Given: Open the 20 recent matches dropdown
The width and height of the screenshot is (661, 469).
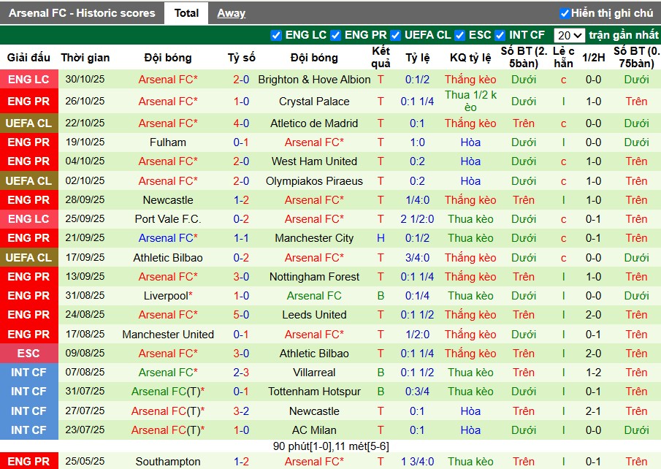Looking at the screenshot, I should click(x=569, y=35).
